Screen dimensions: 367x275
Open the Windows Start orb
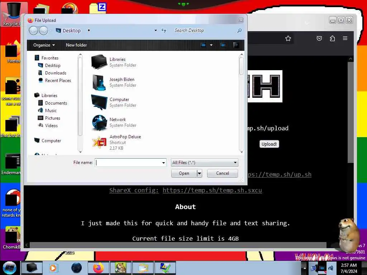(10, 268)
